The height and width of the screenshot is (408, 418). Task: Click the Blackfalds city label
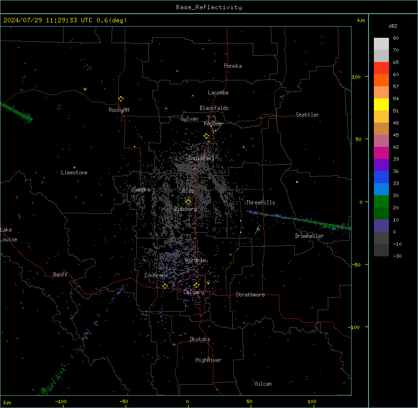tap(214, 108)
